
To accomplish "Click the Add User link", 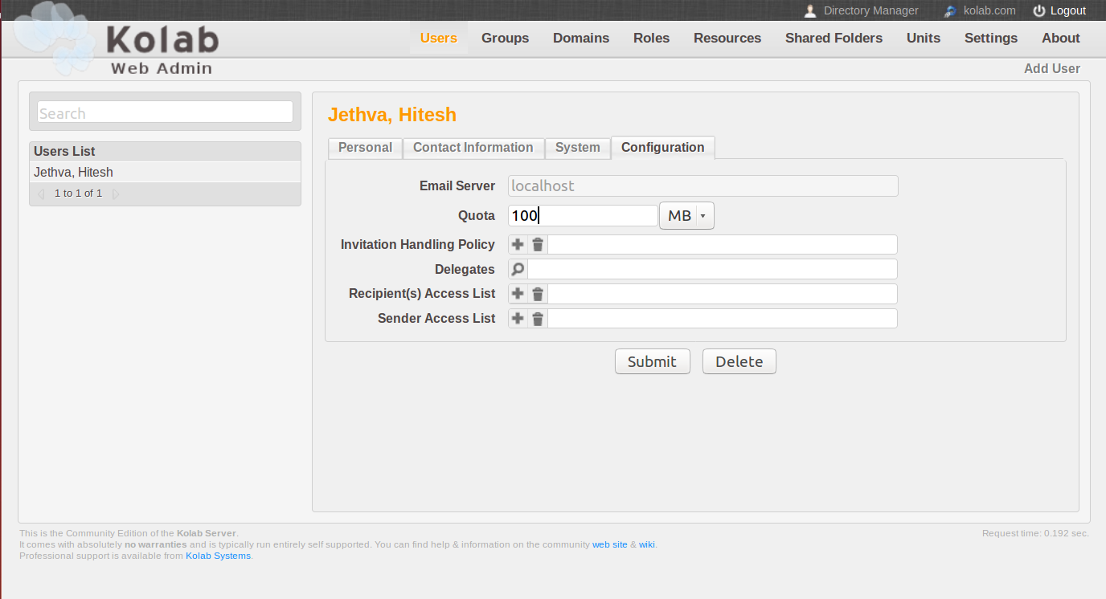I will tap(1052, 69).
